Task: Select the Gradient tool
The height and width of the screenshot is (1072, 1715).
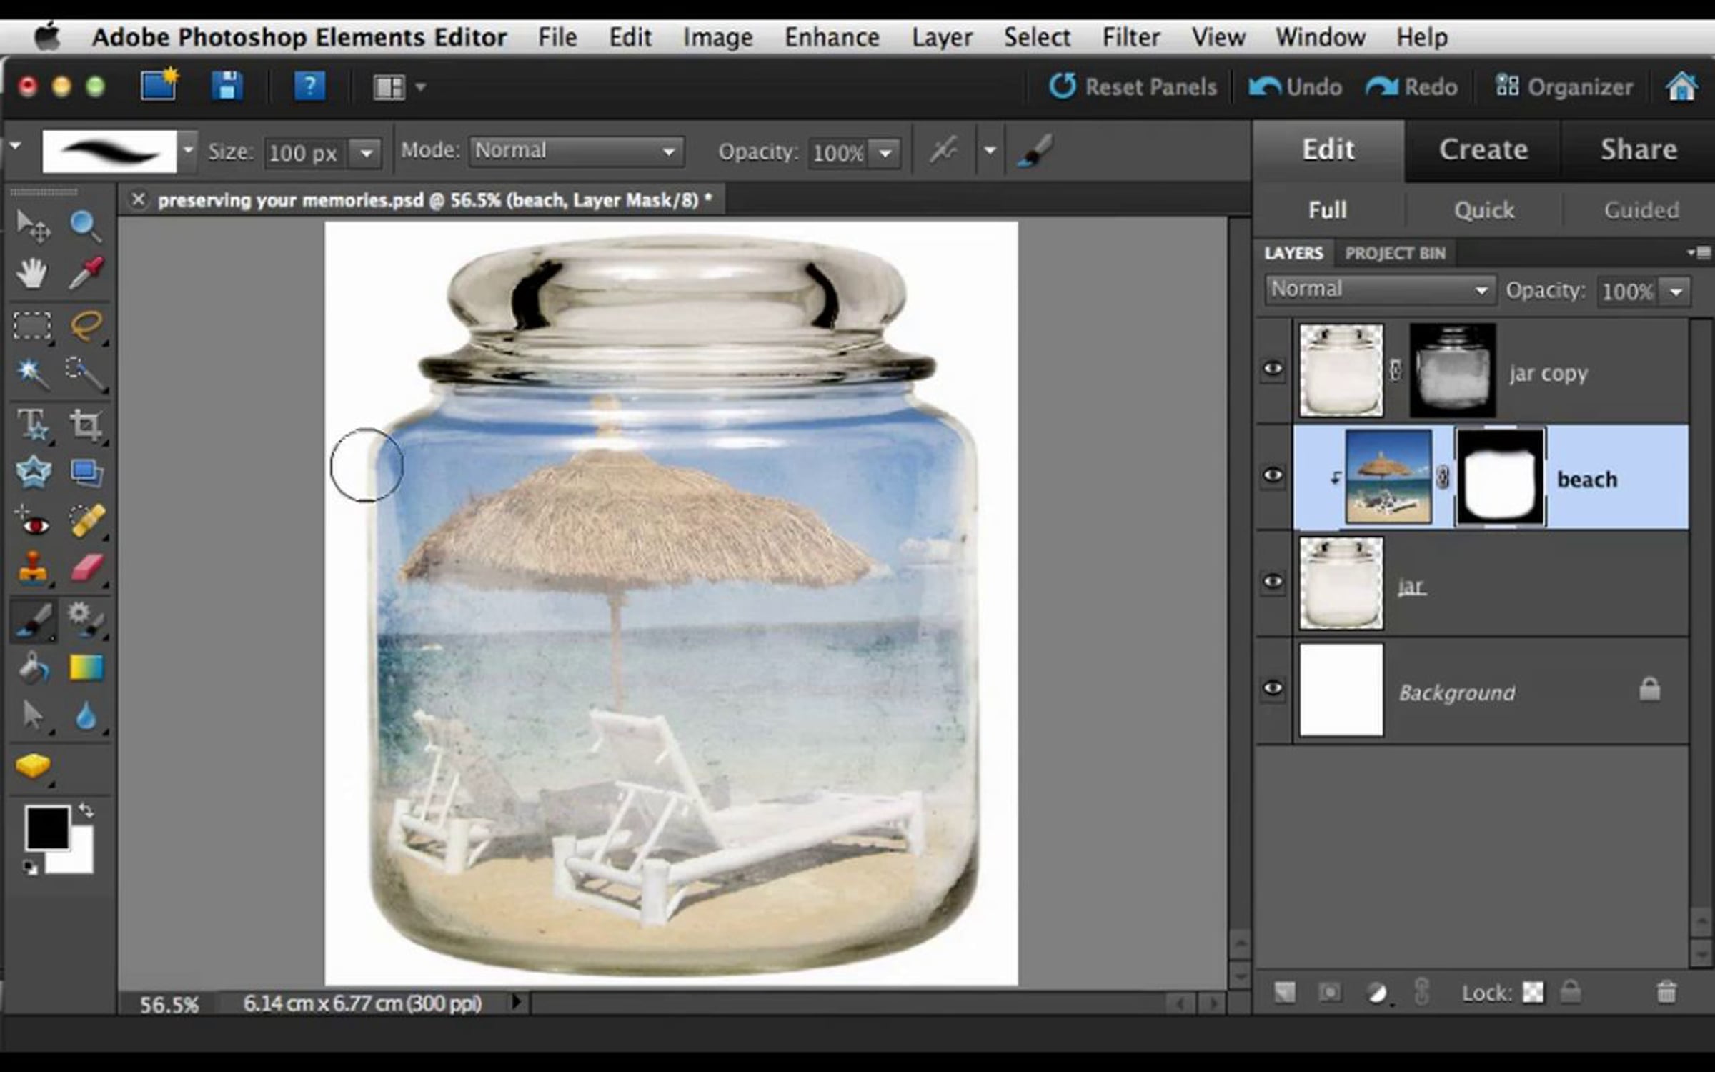Action: [86, 667]
